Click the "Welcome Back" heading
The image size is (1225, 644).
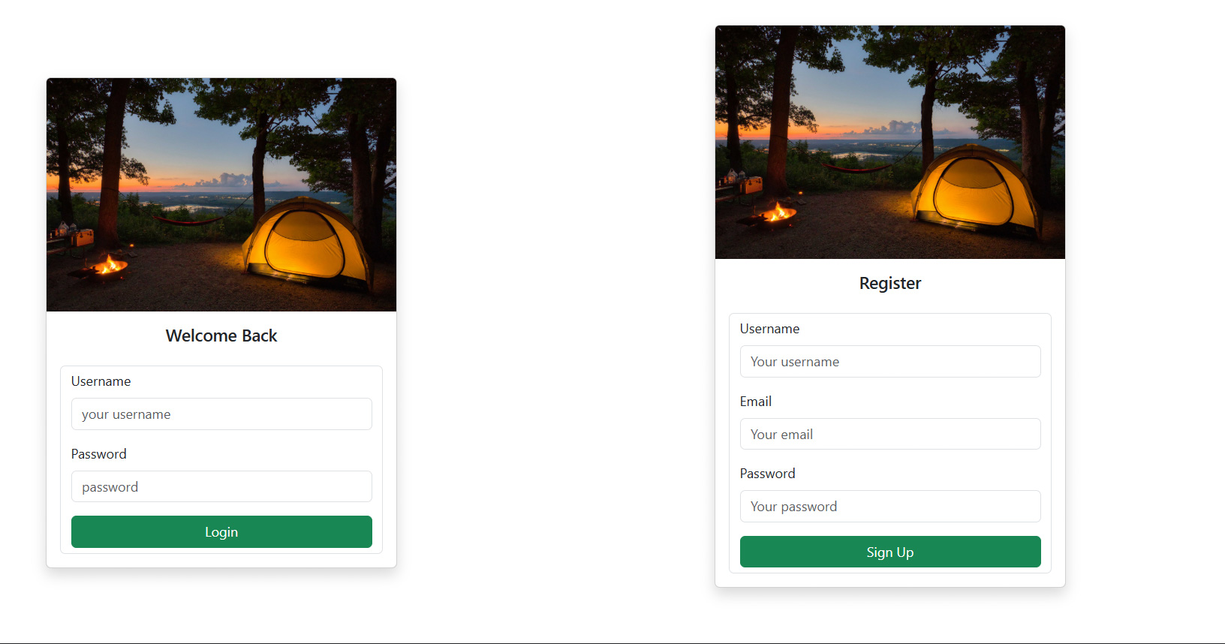click(221, 336)
